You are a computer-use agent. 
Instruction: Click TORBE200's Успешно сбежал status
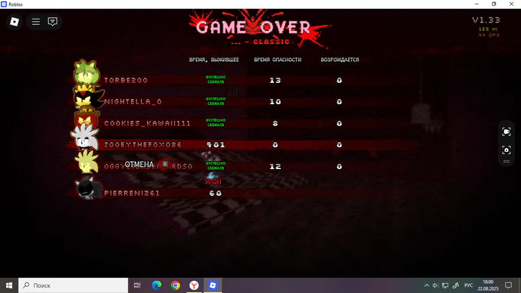[x=216, y=80]
